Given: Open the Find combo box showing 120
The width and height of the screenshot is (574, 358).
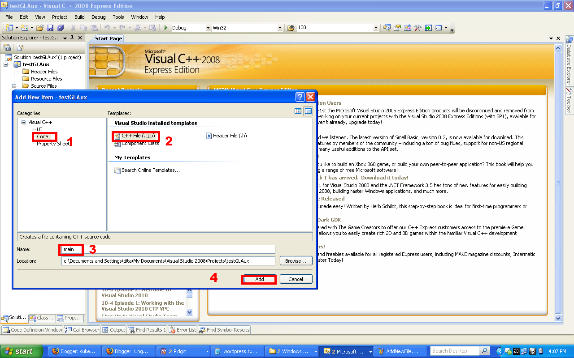Looking at the screenshot, I should [376, 28].
